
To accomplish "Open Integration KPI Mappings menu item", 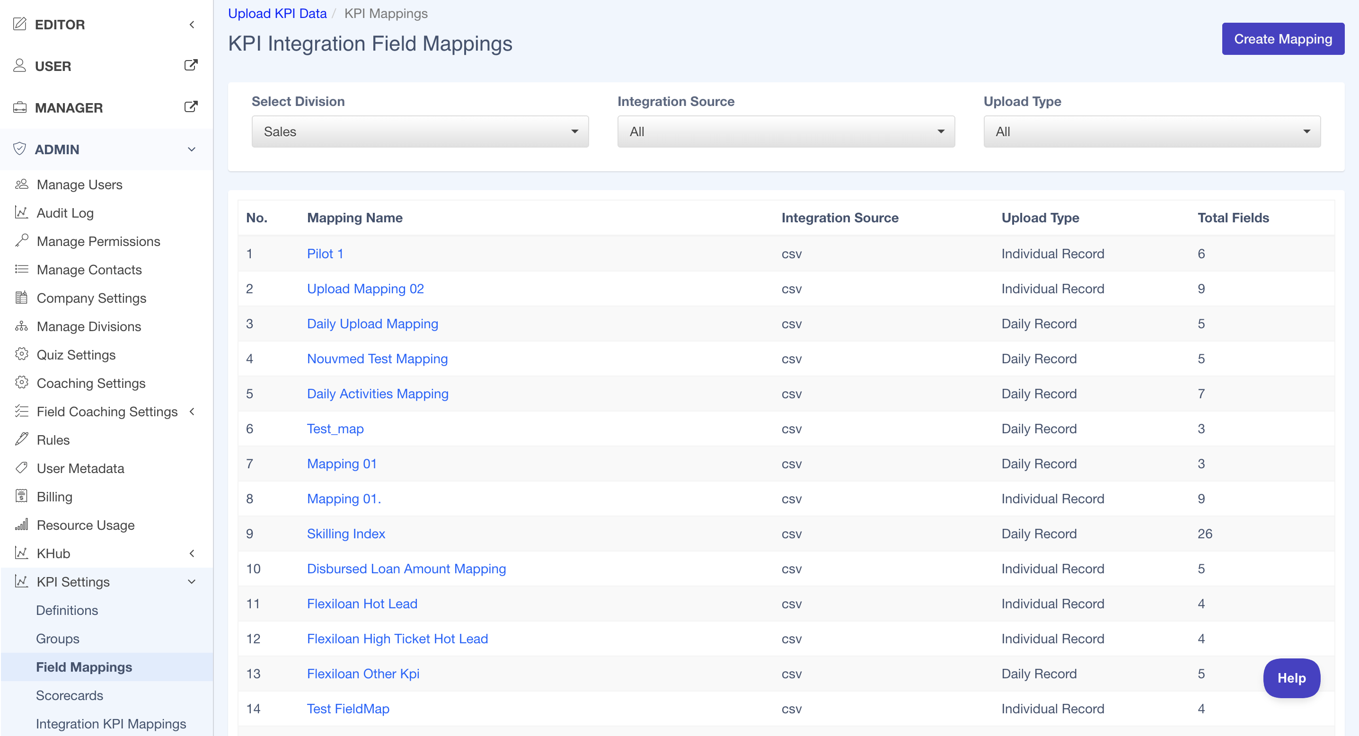I will (111, 724).
